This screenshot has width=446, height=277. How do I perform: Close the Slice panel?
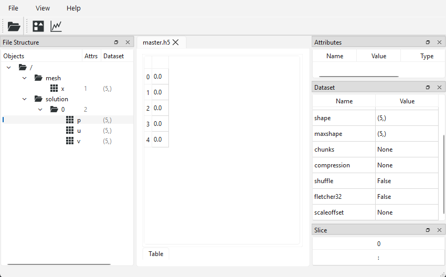440,230
